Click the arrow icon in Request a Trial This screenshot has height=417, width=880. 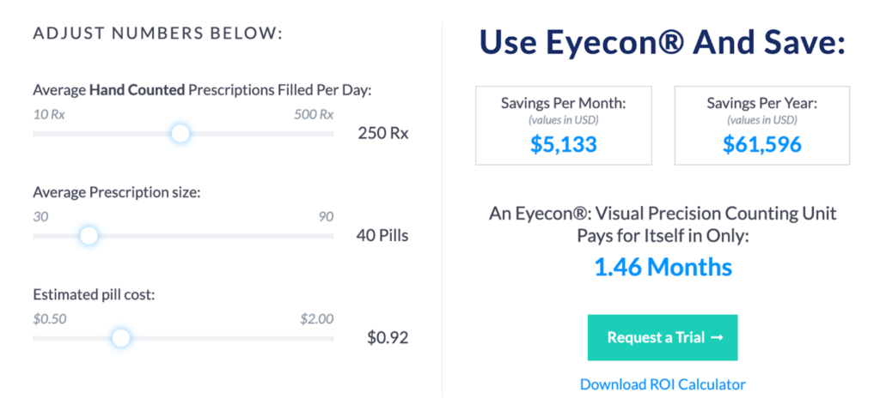[x=717, y=338]
